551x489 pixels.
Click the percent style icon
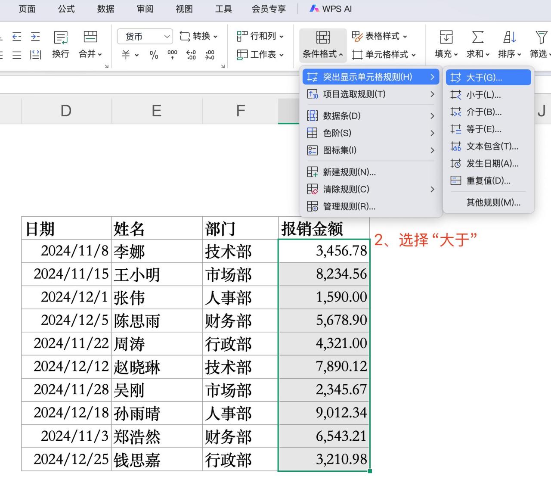tap(154, 55)
